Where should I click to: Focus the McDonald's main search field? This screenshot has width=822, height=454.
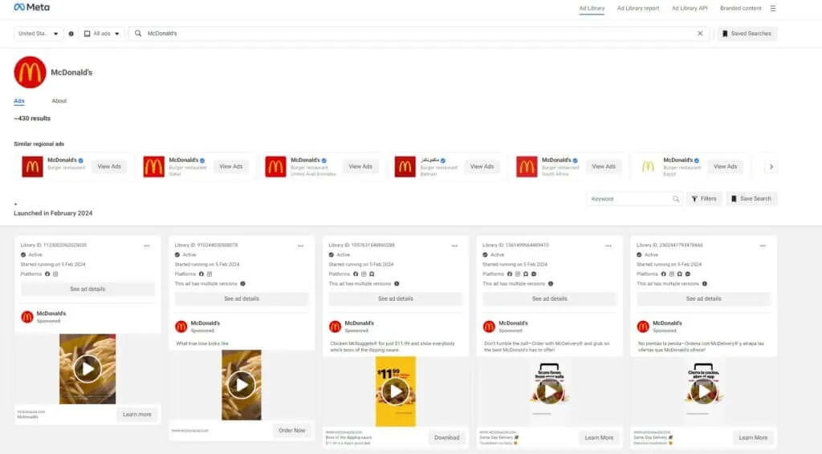418,34
